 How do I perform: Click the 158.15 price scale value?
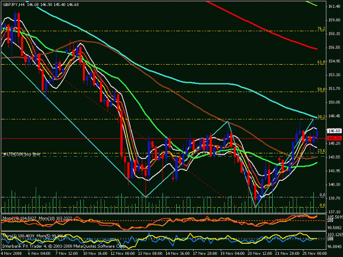coord(334,33)
